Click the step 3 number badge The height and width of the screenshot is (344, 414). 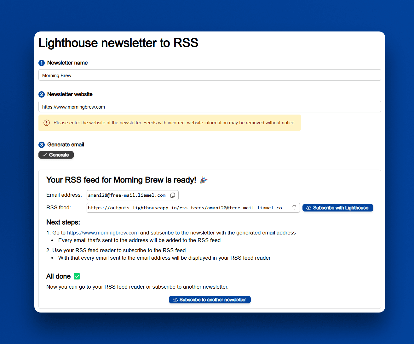(x=42, y=145)
